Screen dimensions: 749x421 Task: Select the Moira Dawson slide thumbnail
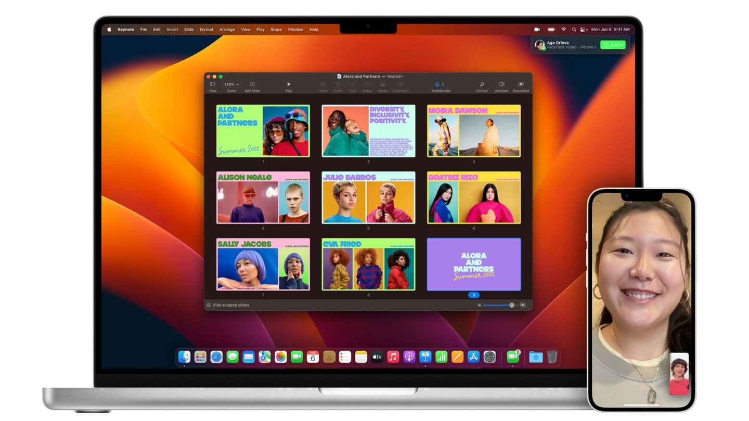pyautogui.click(x=473, y=130)
